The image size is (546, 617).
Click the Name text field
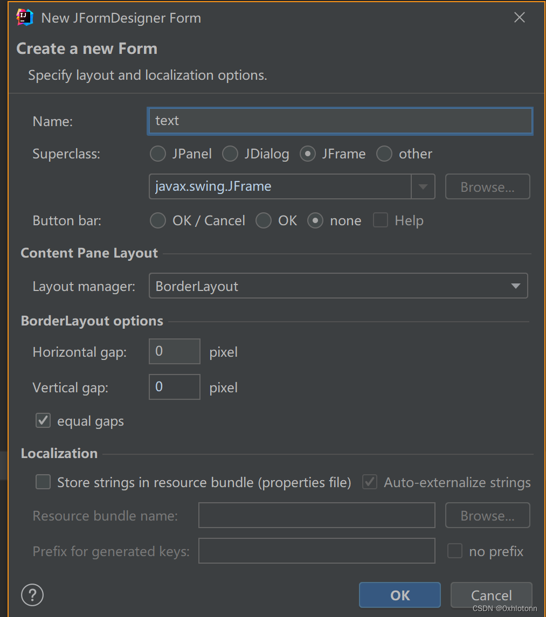[x=340, y=121]
